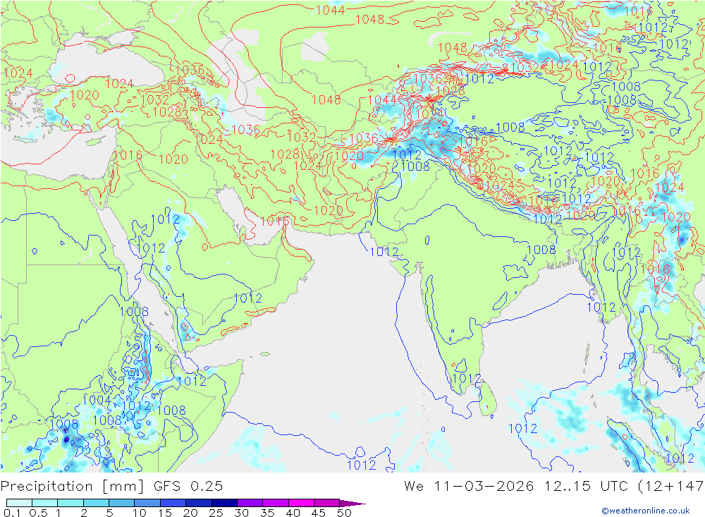Click the 20–25 mm legend swatch
The width and height of the screenshot is (705, 517).
(199, 503)
